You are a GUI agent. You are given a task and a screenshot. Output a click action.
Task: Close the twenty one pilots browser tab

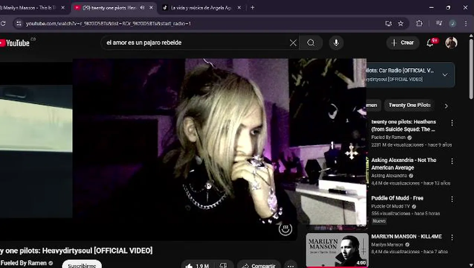pos(151,7)
